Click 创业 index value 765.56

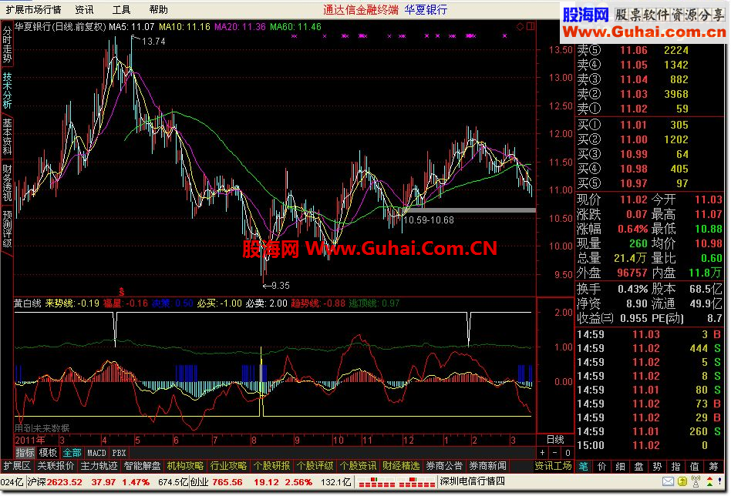pyautogui.click(x=227, y=482)
